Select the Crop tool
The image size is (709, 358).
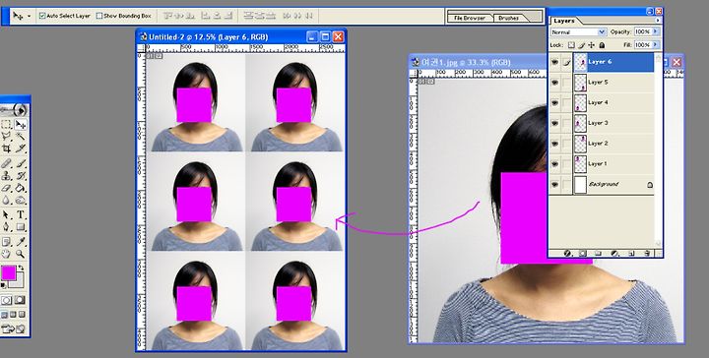click(6, 149)
